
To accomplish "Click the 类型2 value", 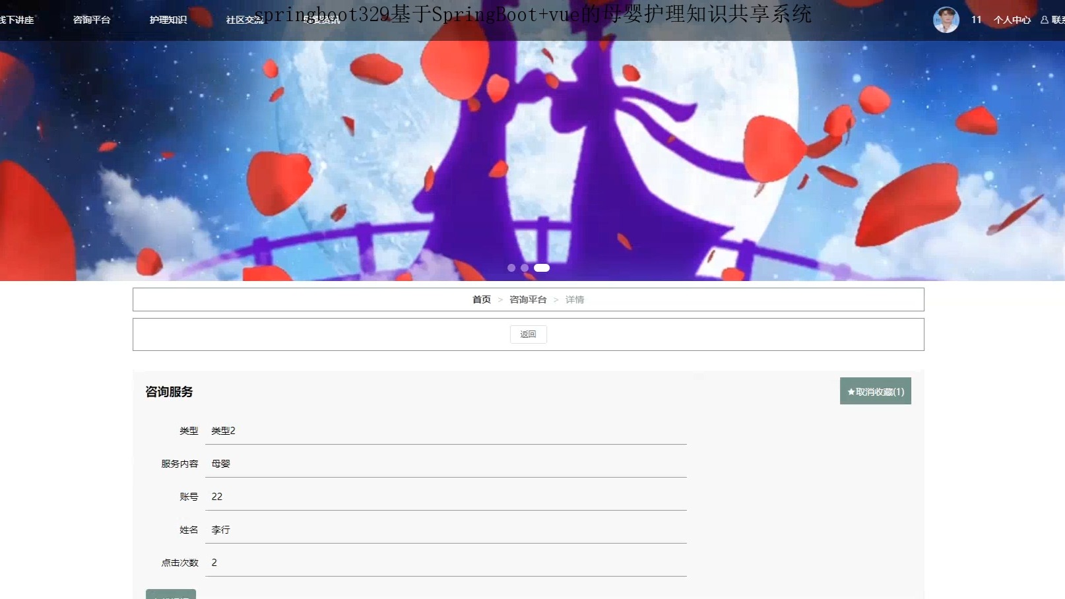I will [223, 431].
